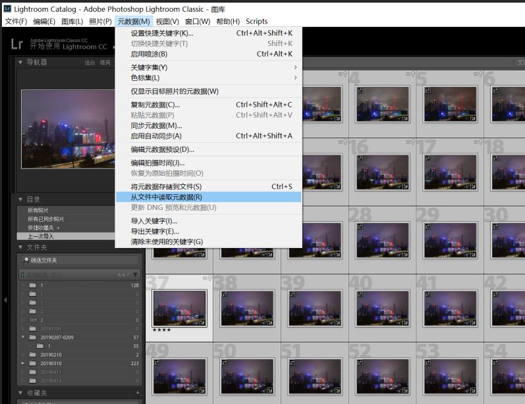The height and width of the screenshot is (404, 525).
Task: Click the metadata badge icon on thumbnail 37
Action: pyautogui.click(x=204, y=322)
